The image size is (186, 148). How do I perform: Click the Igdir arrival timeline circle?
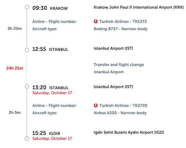tap(27, 138)
